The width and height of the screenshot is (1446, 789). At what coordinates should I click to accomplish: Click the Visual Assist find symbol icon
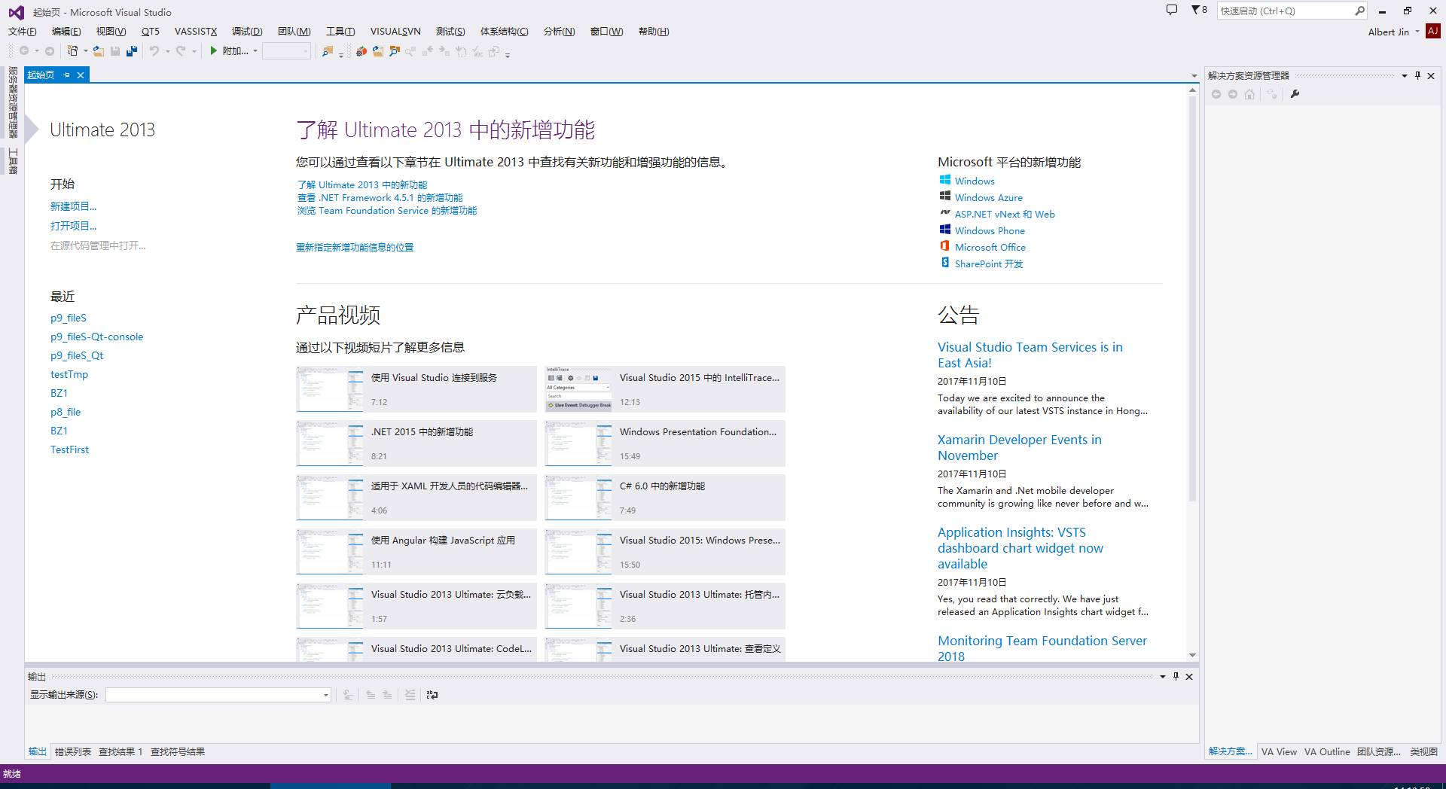[x=395, y=51]
